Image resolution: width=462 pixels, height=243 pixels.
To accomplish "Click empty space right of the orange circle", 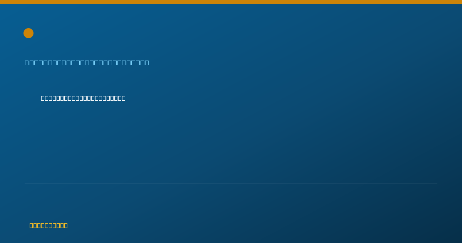I will tap(231, 33).
